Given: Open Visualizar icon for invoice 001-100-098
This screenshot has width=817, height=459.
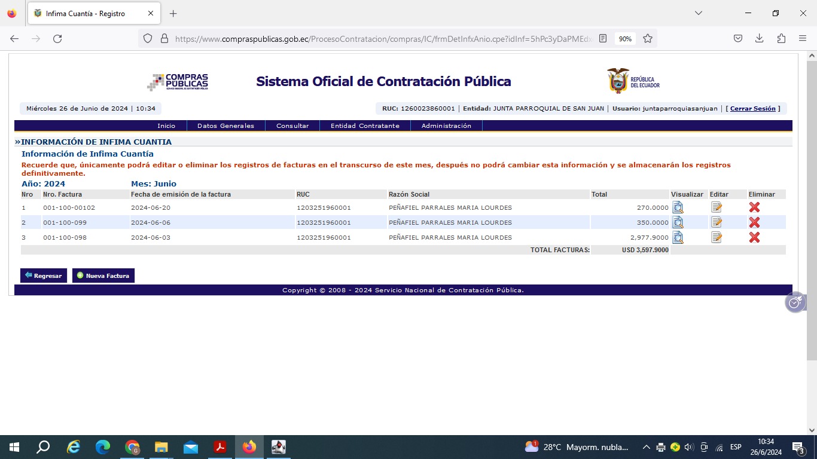Looking at the screenshot, I should click(x=678, y=237).
